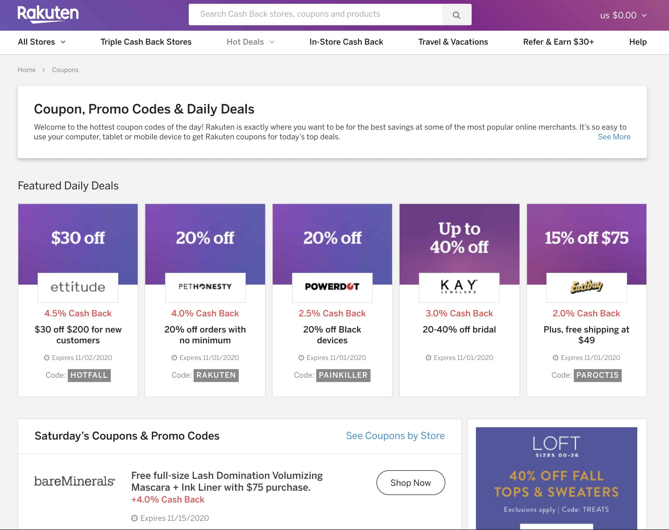Open In-Store Cash Back page
Screen dimensions: 669x530
(346, 42)
